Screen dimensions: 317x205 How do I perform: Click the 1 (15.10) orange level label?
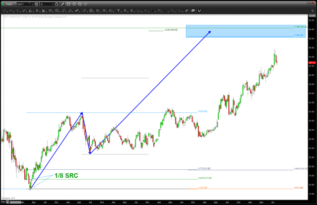tap(202, 188)
